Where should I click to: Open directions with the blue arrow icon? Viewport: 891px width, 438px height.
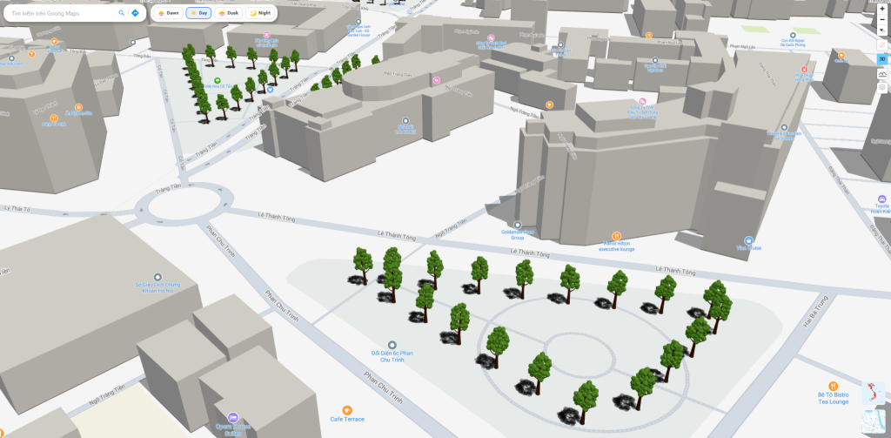135,13
